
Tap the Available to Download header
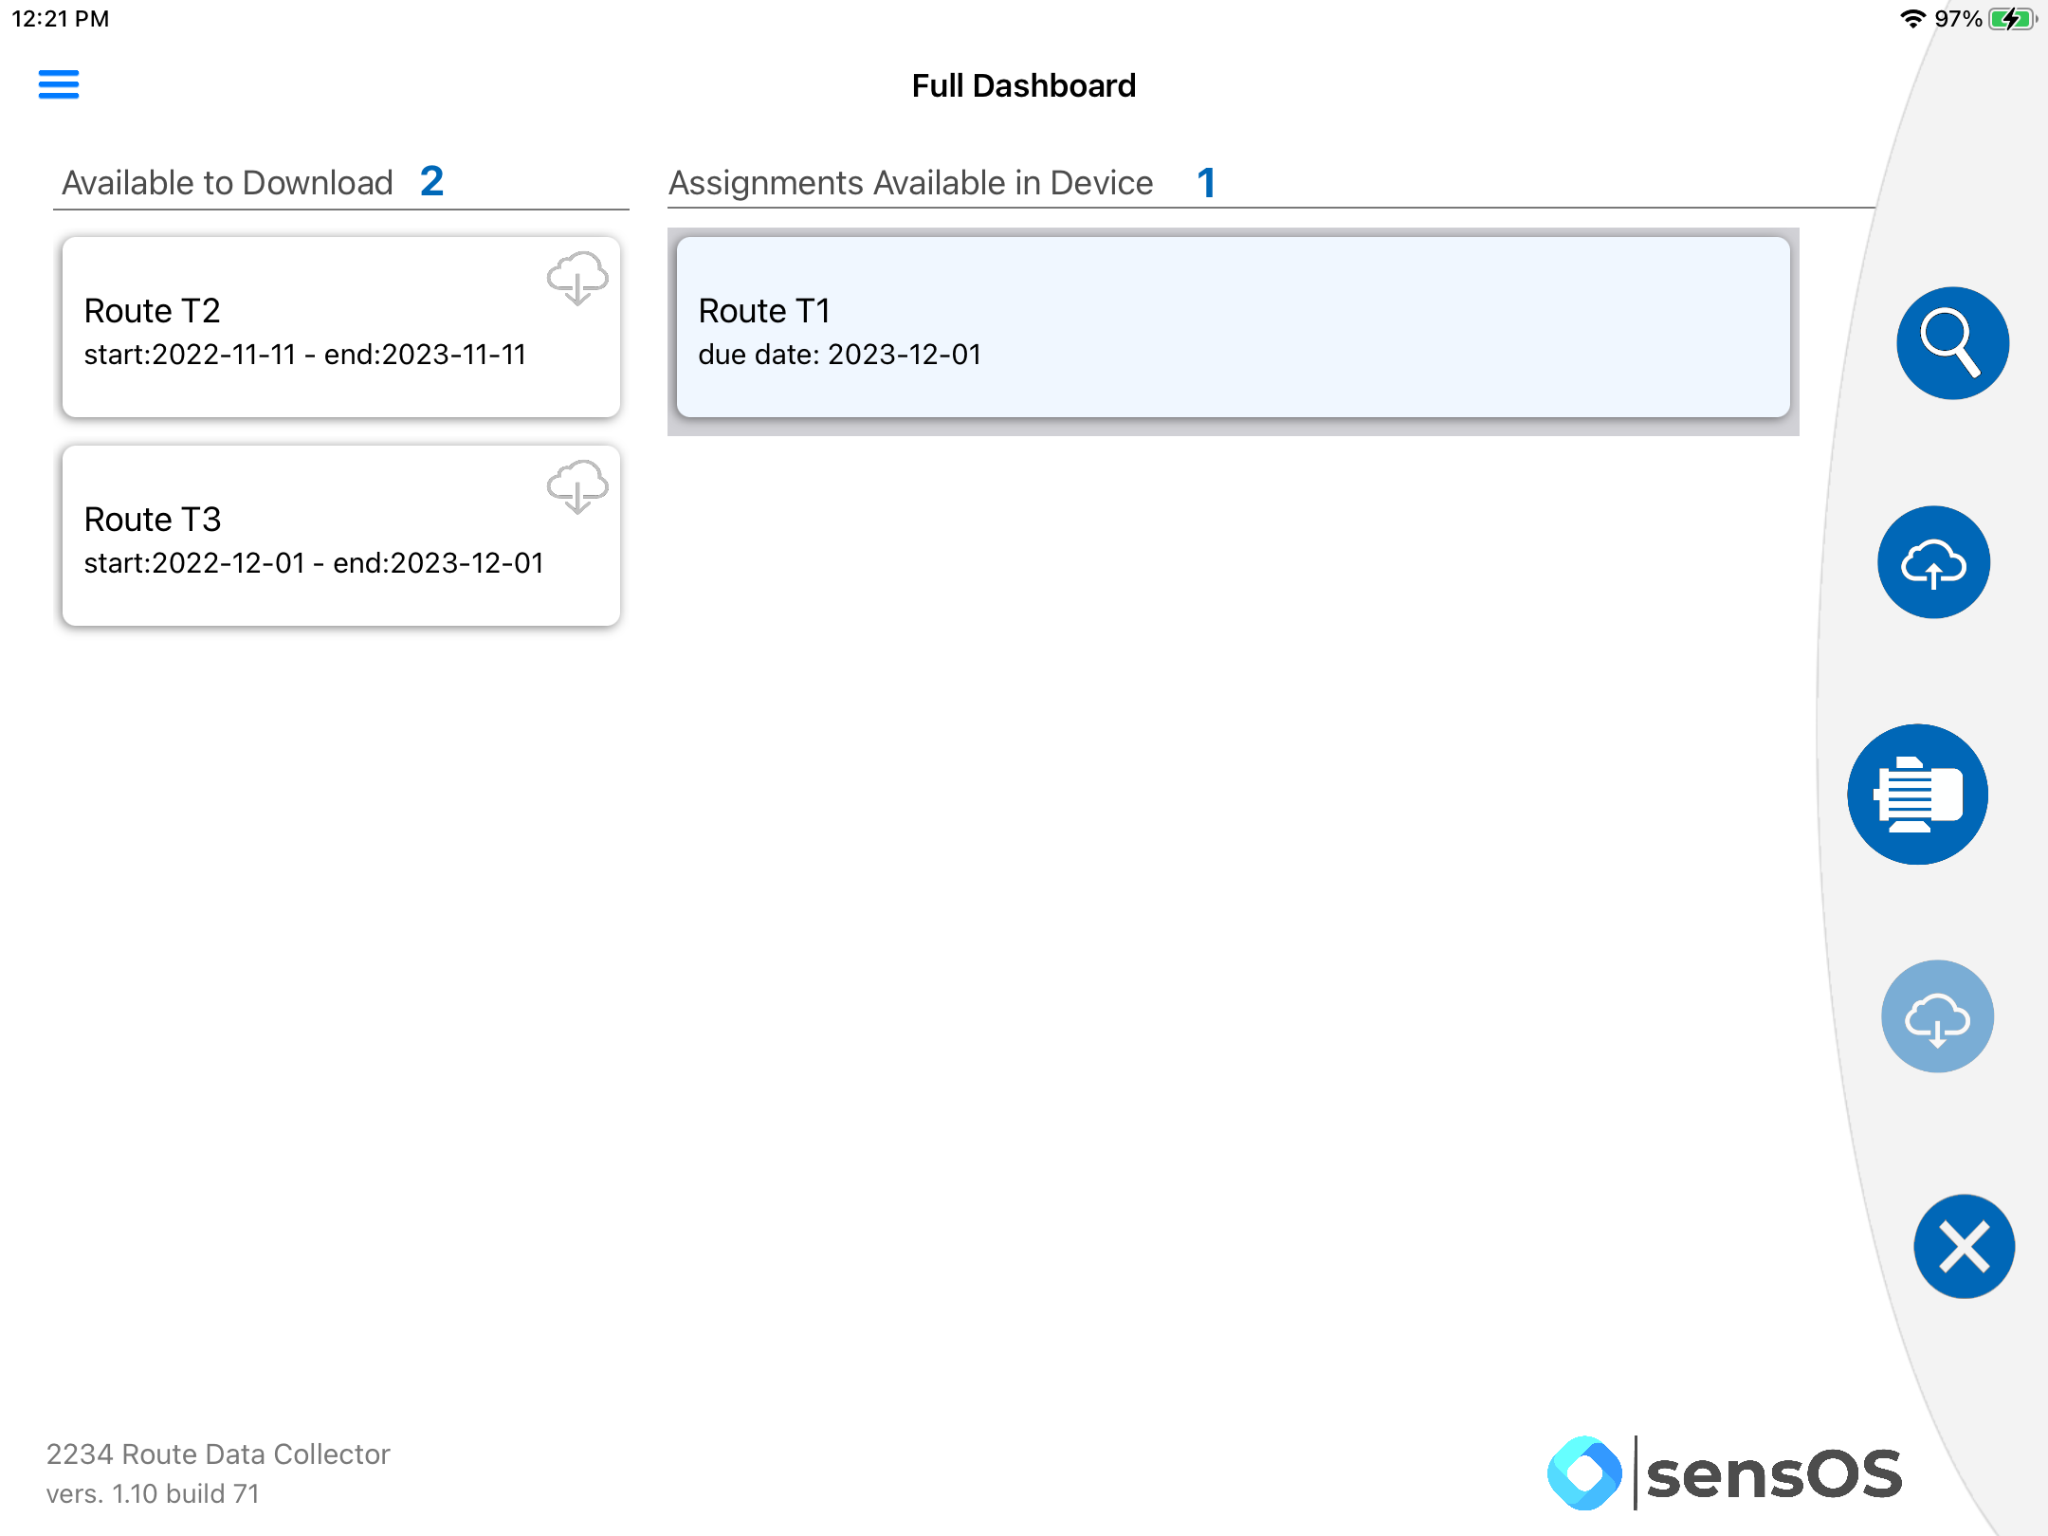tap(228, 183)
